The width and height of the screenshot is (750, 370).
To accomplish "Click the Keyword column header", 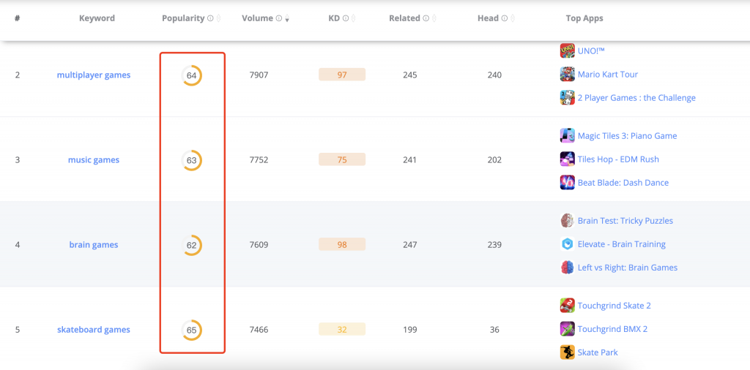I will [x=97, y=18].
